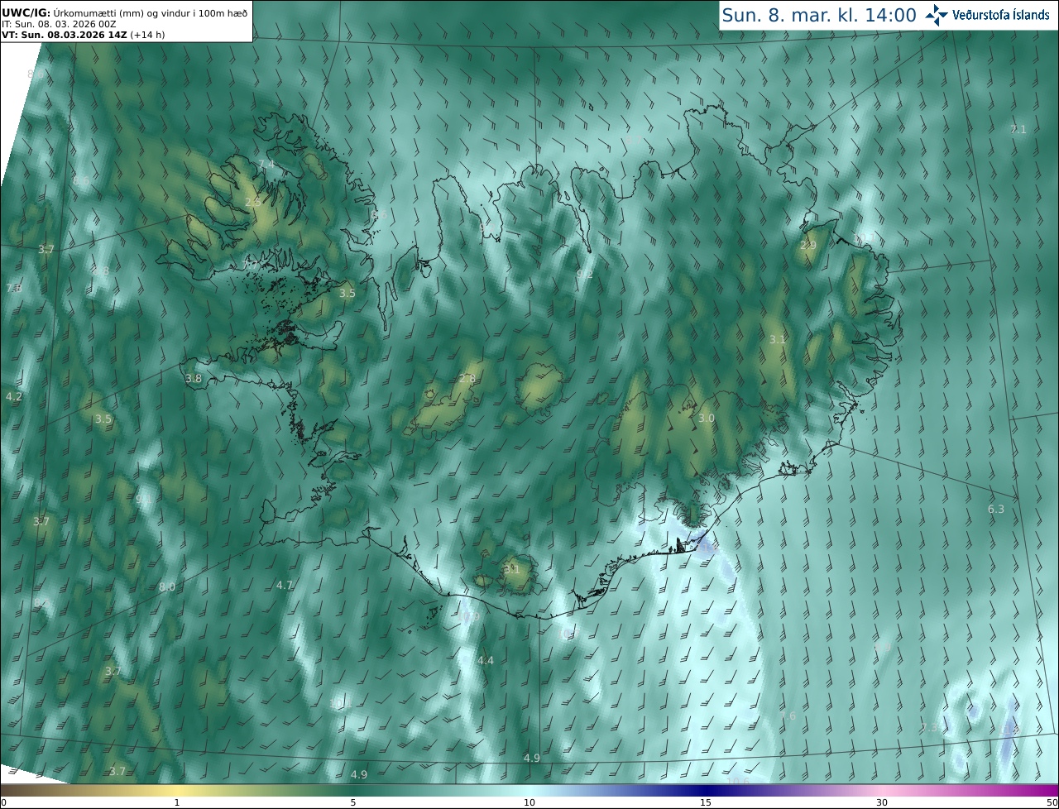Click the 4.2 value label
Image resolution: width=1059 pixels, height=809 pixels.
pos(14,396)
